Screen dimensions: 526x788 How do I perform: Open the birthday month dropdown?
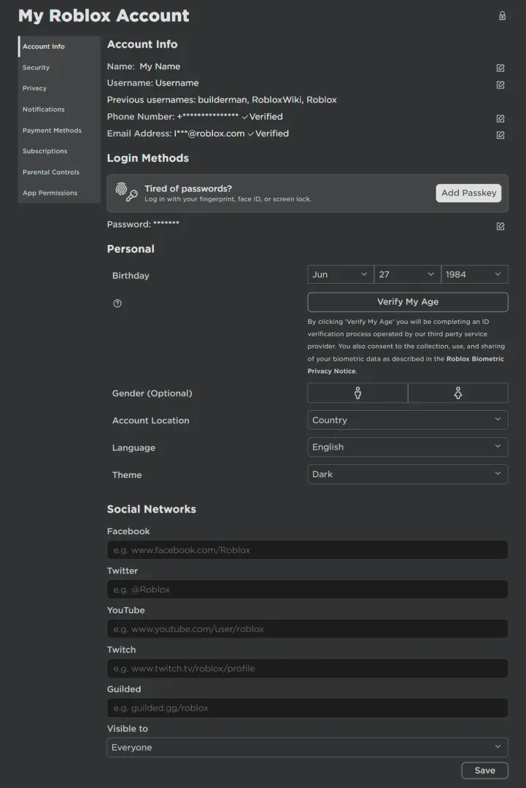pyautogui.click(x=340, y=274)
